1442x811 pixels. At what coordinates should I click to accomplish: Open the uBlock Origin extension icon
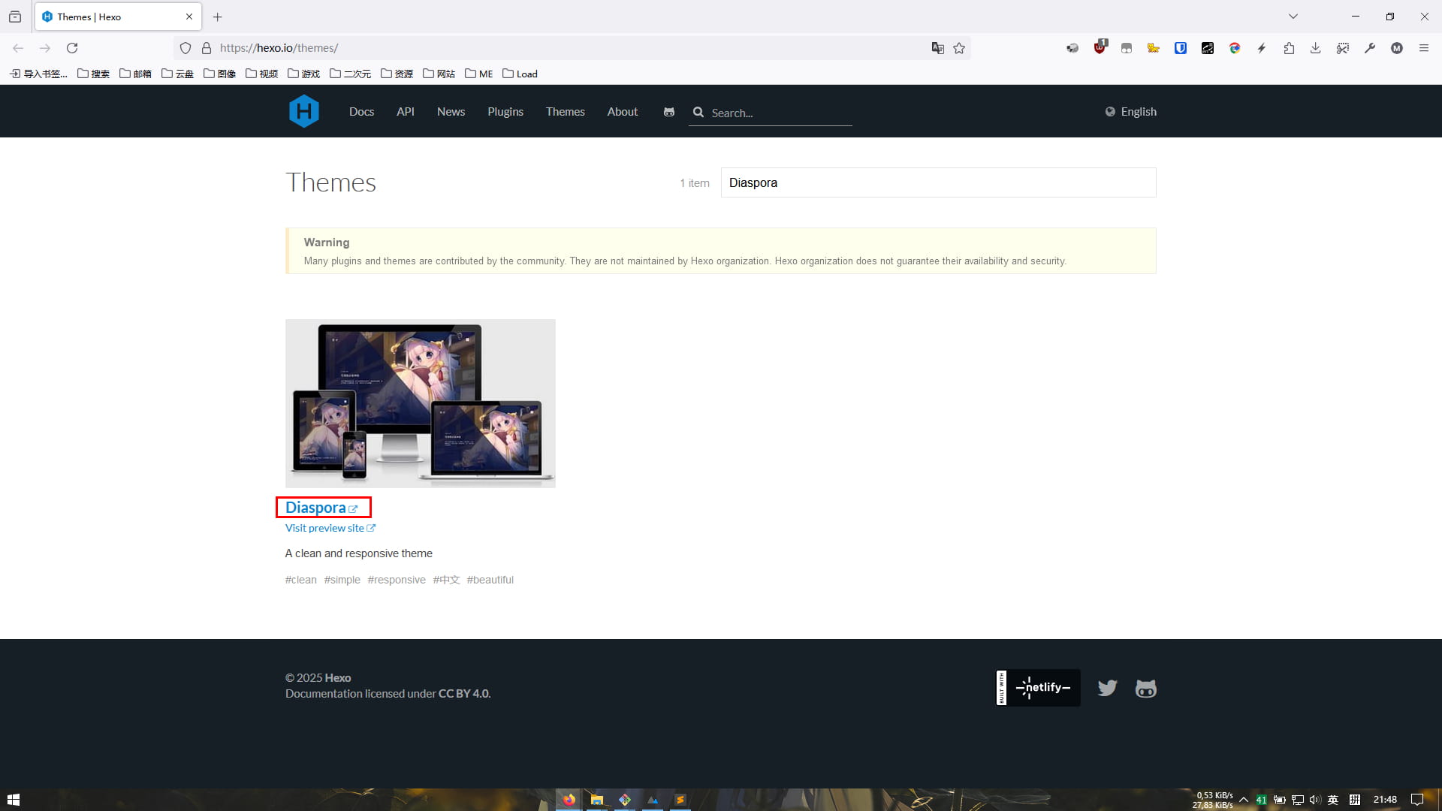(1100, 48)
